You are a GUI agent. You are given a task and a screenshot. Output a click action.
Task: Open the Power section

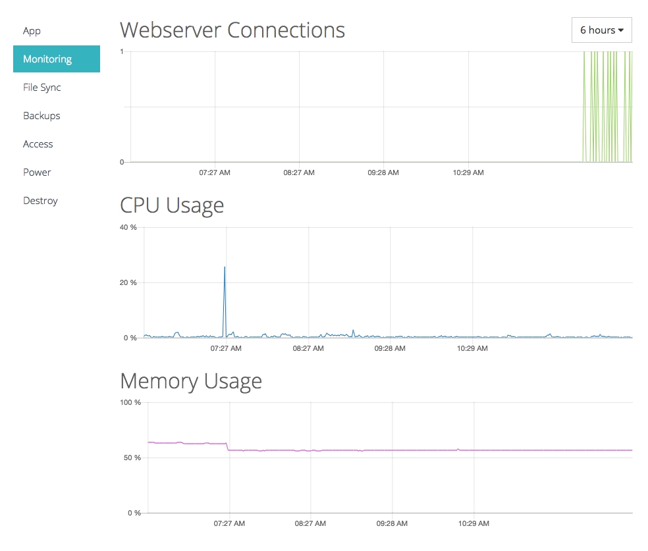click(37, 172)
